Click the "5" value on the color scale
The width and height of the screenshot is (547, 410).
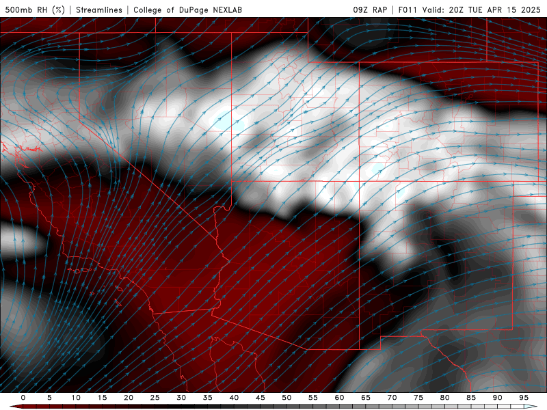(x=49, y=398)
